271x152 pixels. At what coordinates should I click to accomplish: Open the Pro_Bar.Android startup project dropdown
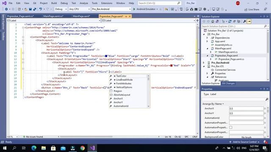pos(111,9)
